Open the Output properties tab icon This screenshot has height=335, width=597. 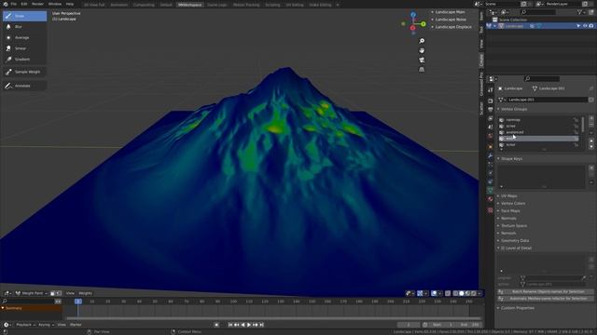click(490, 110)
